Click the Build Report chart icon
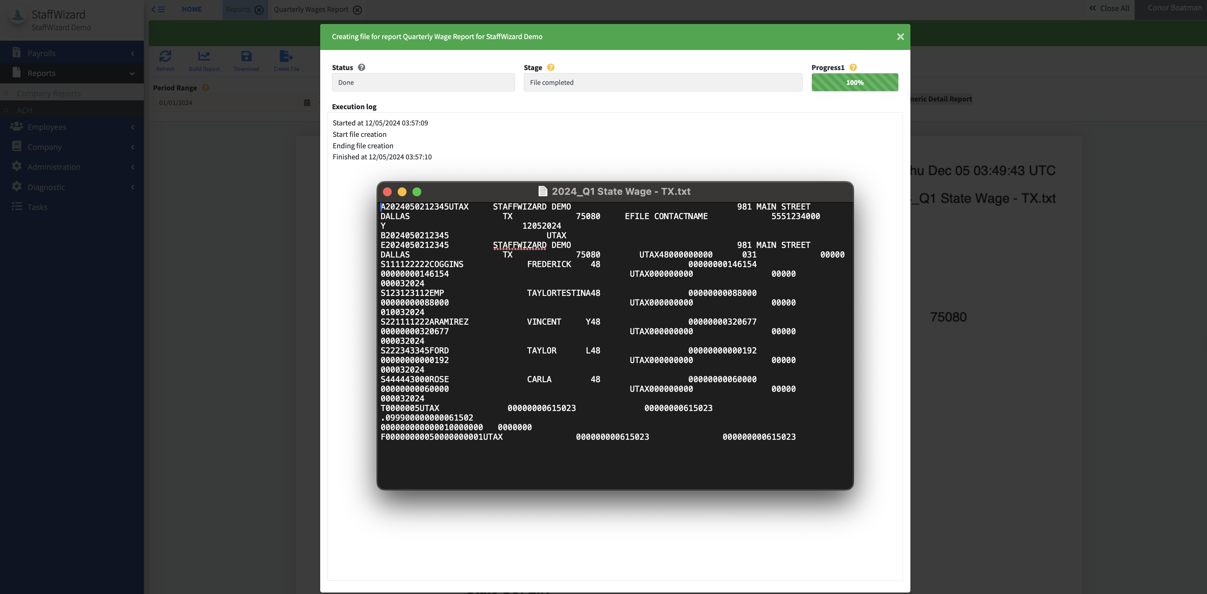The height and width of the screenshot is (594, 1207). [x=204, y=57]
